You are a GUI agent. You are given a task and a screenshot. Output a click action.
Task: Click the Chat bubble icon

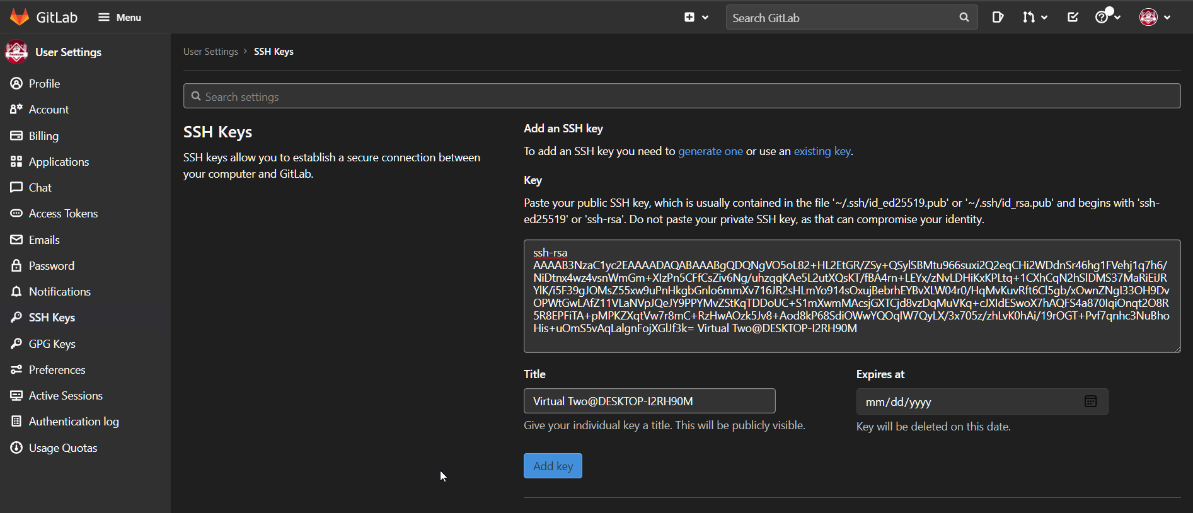pyautogui.click(x=16, y=187)
